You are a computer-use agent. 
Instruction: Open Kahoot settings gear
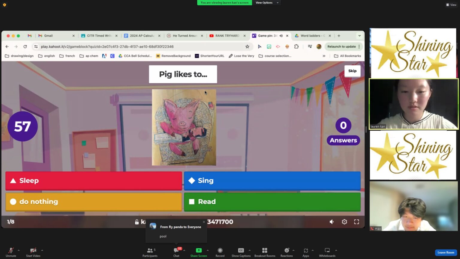pyautogui.click(x=344, y=222)
